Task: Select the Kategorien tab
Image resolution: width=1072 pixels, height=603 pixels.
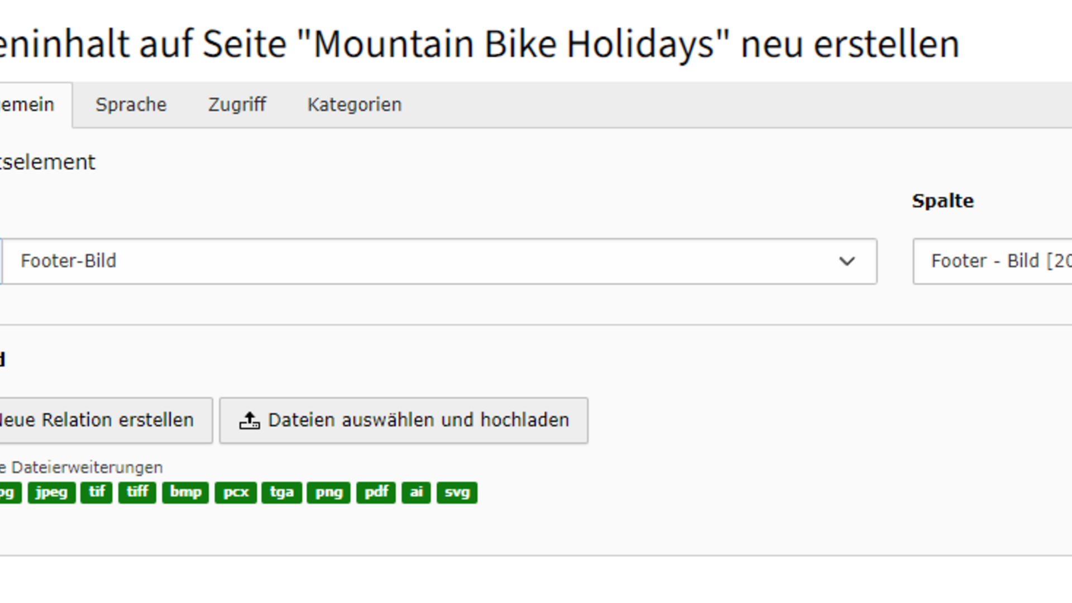Action: click(x=354, y=105)
